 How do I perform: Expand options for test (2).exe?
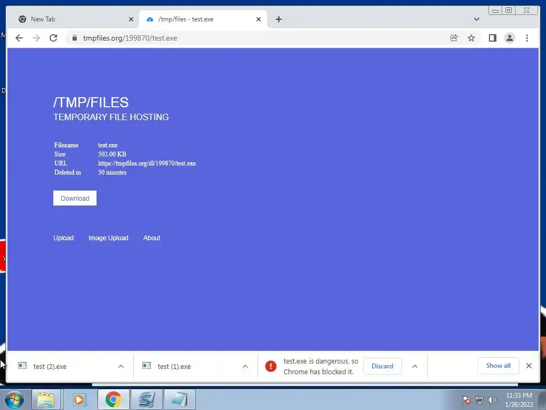121,366
